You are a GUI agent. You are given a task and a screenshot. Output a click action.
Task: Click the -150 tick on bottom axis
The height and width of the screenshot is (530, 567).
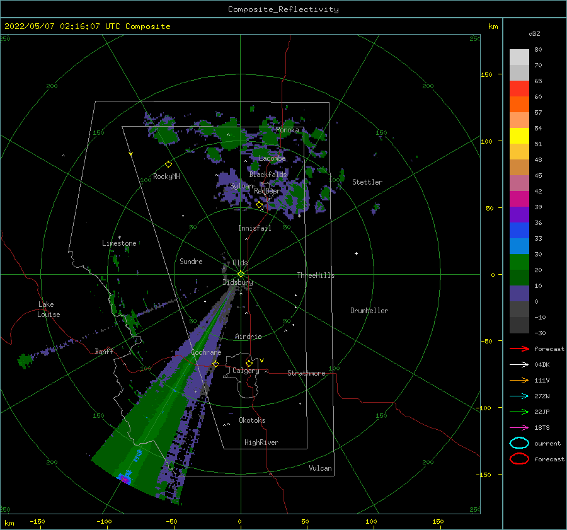pyautogui.click(x=37, y=521)
